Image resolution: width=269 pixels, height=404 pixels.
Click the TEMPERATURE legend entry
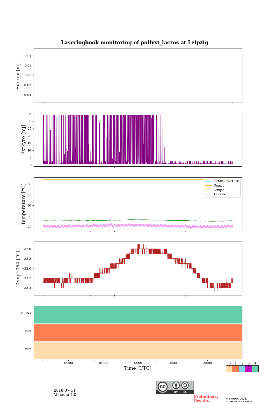222,182
